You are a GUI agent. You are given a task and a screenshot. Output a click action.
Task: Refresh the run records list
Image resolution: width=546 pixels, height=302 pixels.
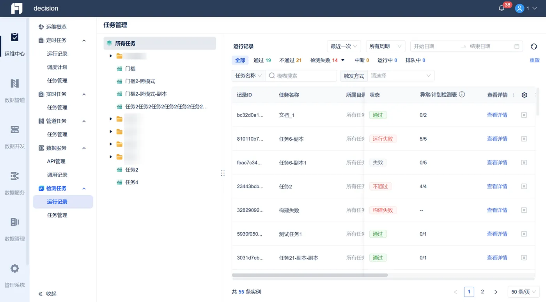pos(534,46)
